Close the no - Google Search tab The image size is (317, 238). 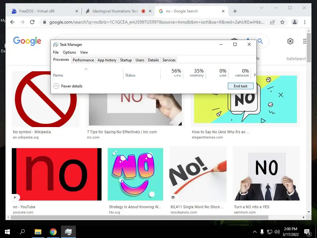tap(223, 11)
